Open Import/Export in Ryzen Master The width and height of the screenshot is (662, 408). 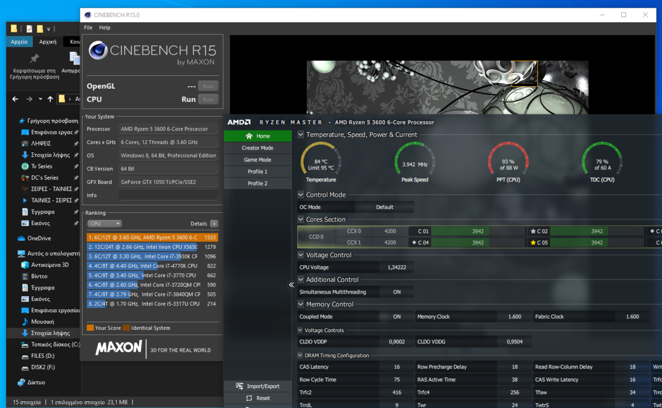tap(258, 386)
